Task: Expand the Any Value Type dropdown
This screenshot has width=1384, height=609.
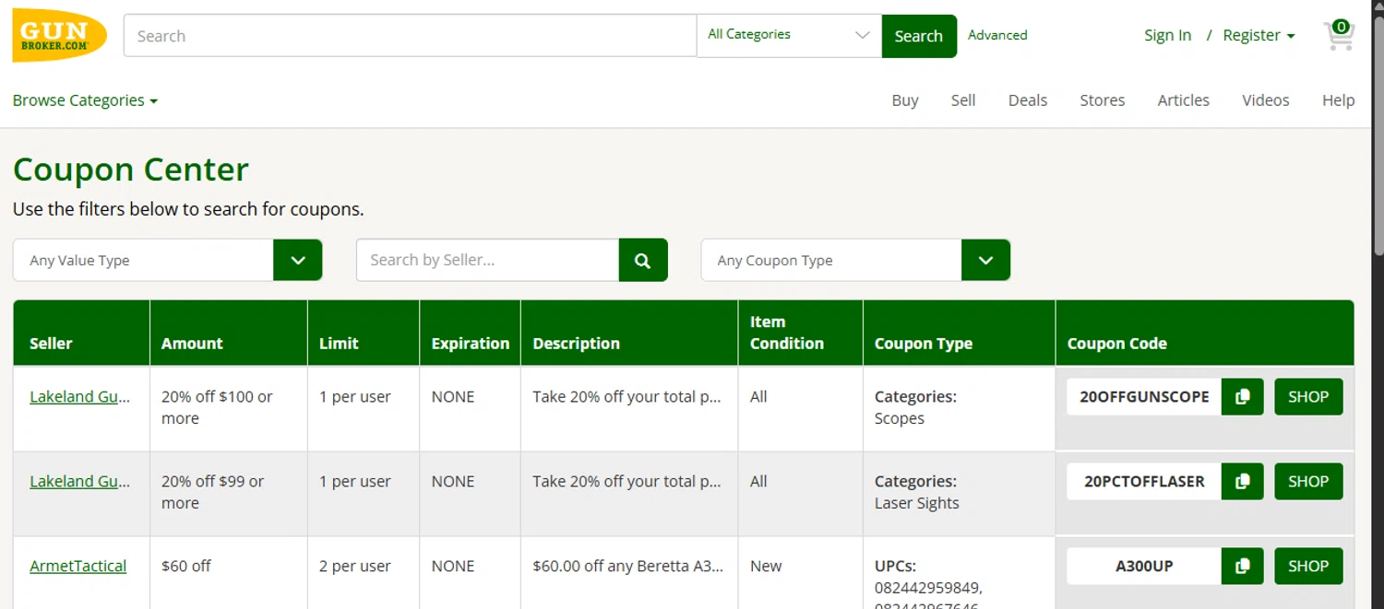Action: coord(297,261)
